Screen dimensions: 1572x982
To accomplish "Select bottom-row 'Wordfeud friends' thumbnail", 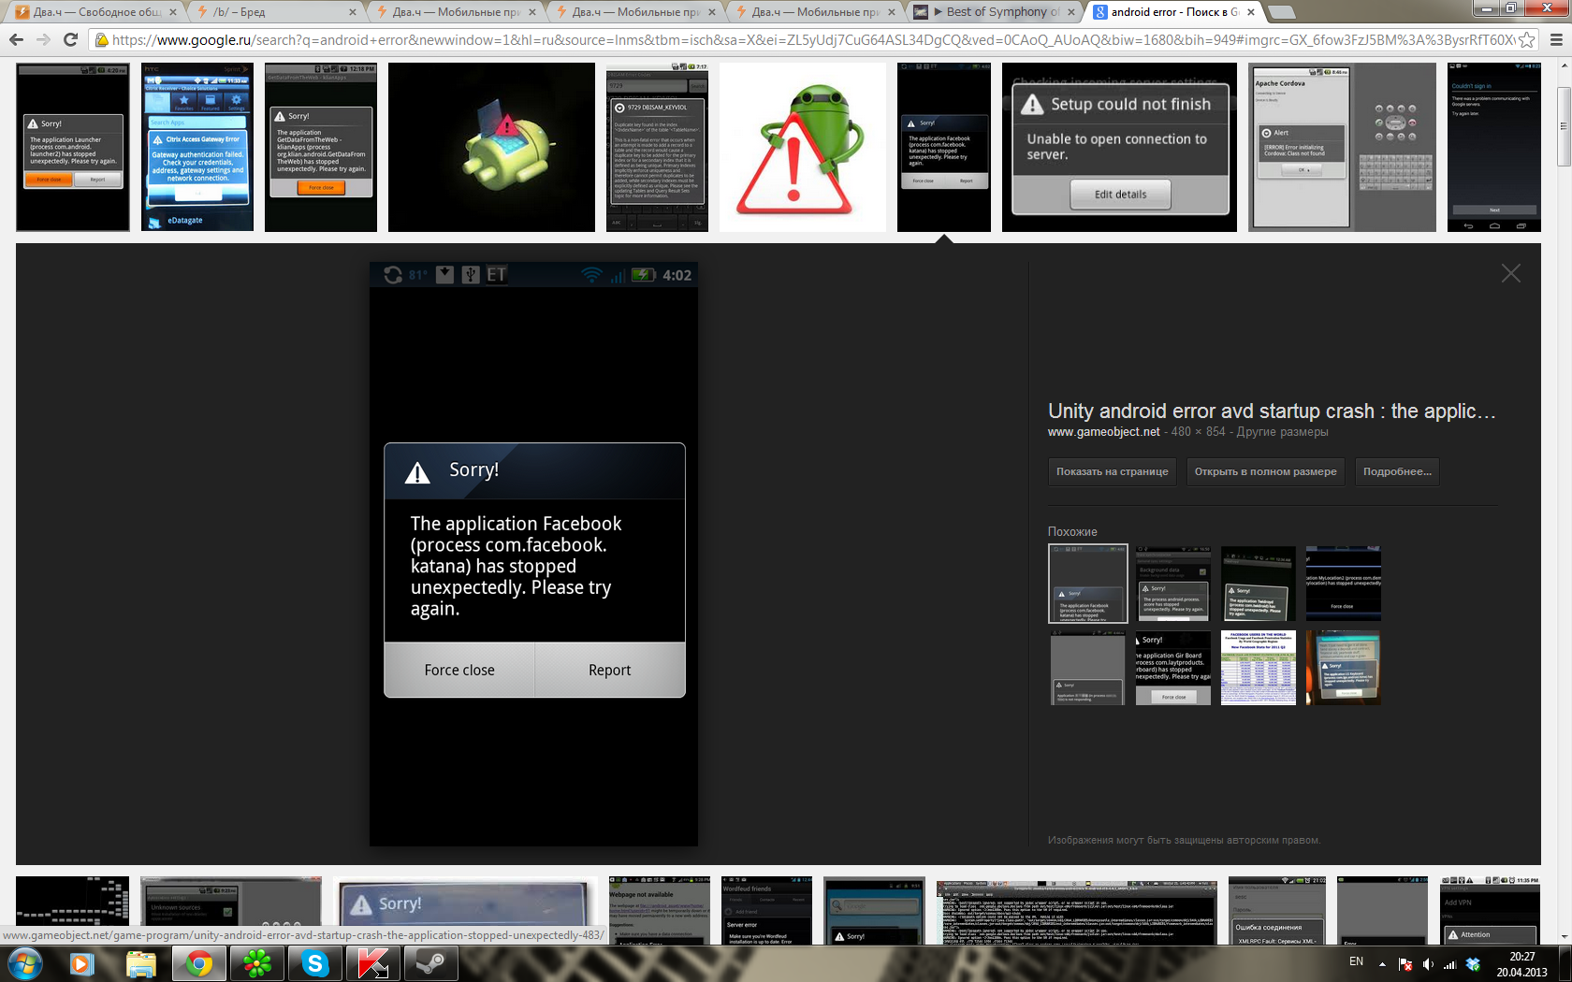I will pos(766,910).
